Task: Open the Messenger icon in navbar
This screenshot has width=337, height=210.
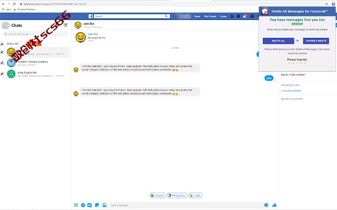Action: 239,16
